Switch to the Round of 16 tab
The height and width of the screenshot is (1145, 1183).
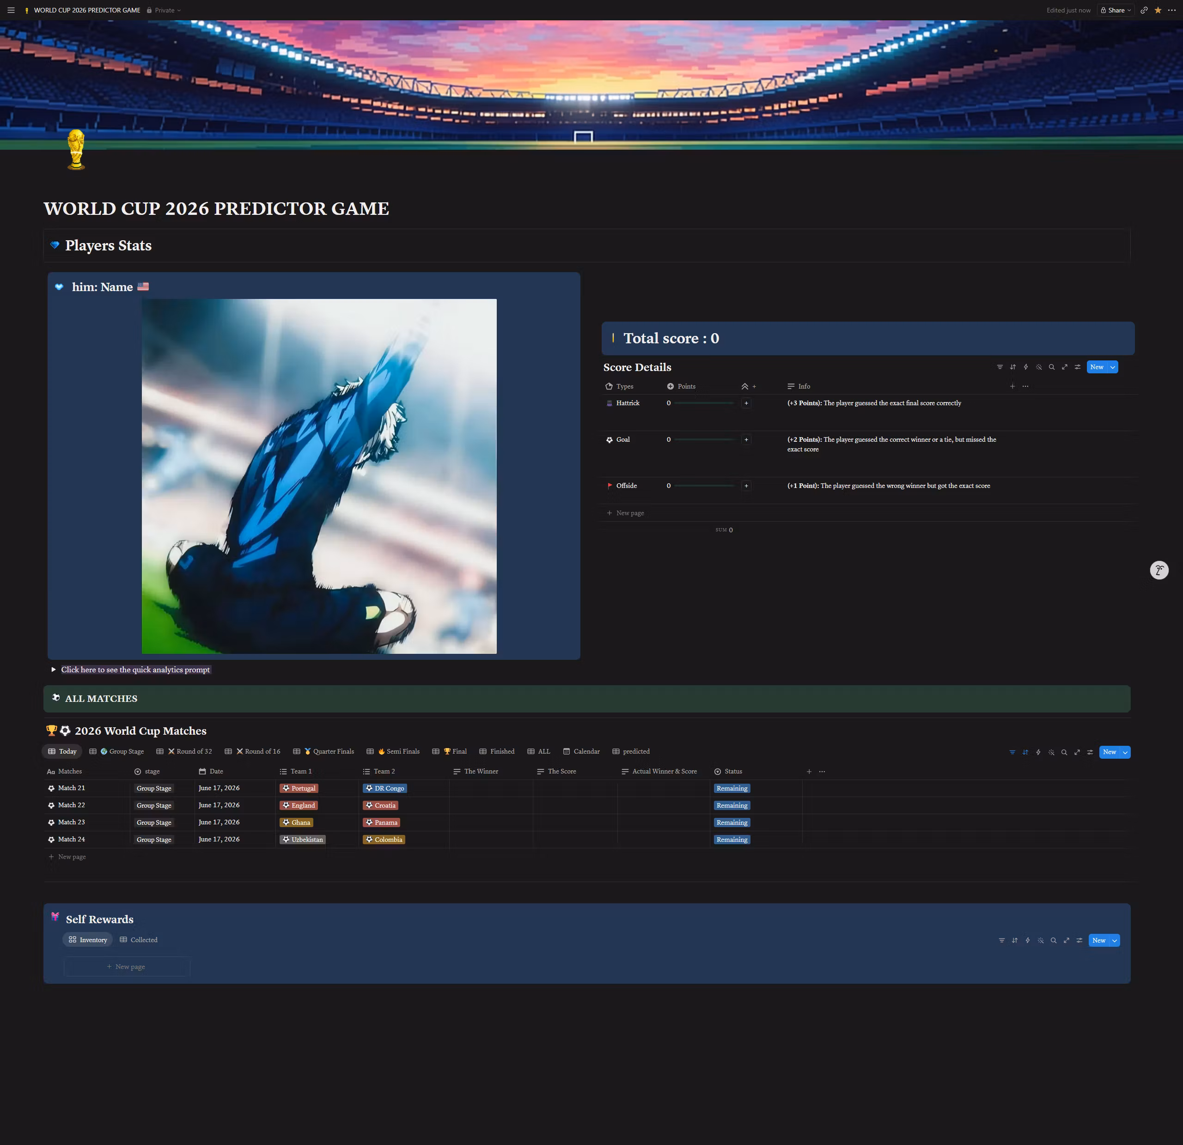(x=252, y=751)
